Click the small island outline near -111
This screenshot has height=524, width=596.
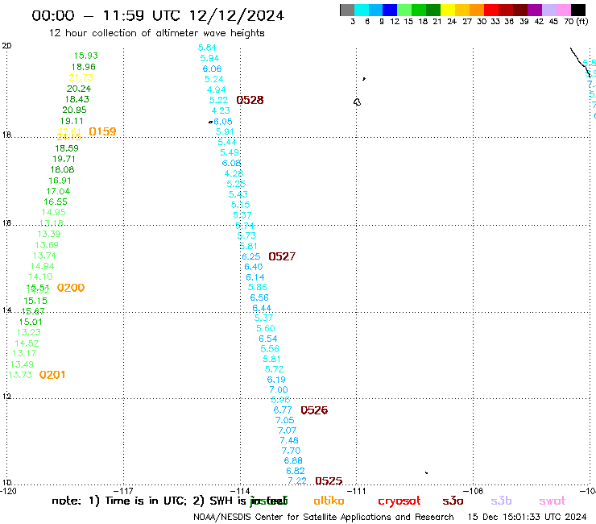358,102
